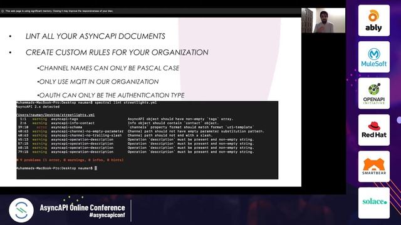Click the solace sponsor logo
Screen dimensions: 401x225
374,203
